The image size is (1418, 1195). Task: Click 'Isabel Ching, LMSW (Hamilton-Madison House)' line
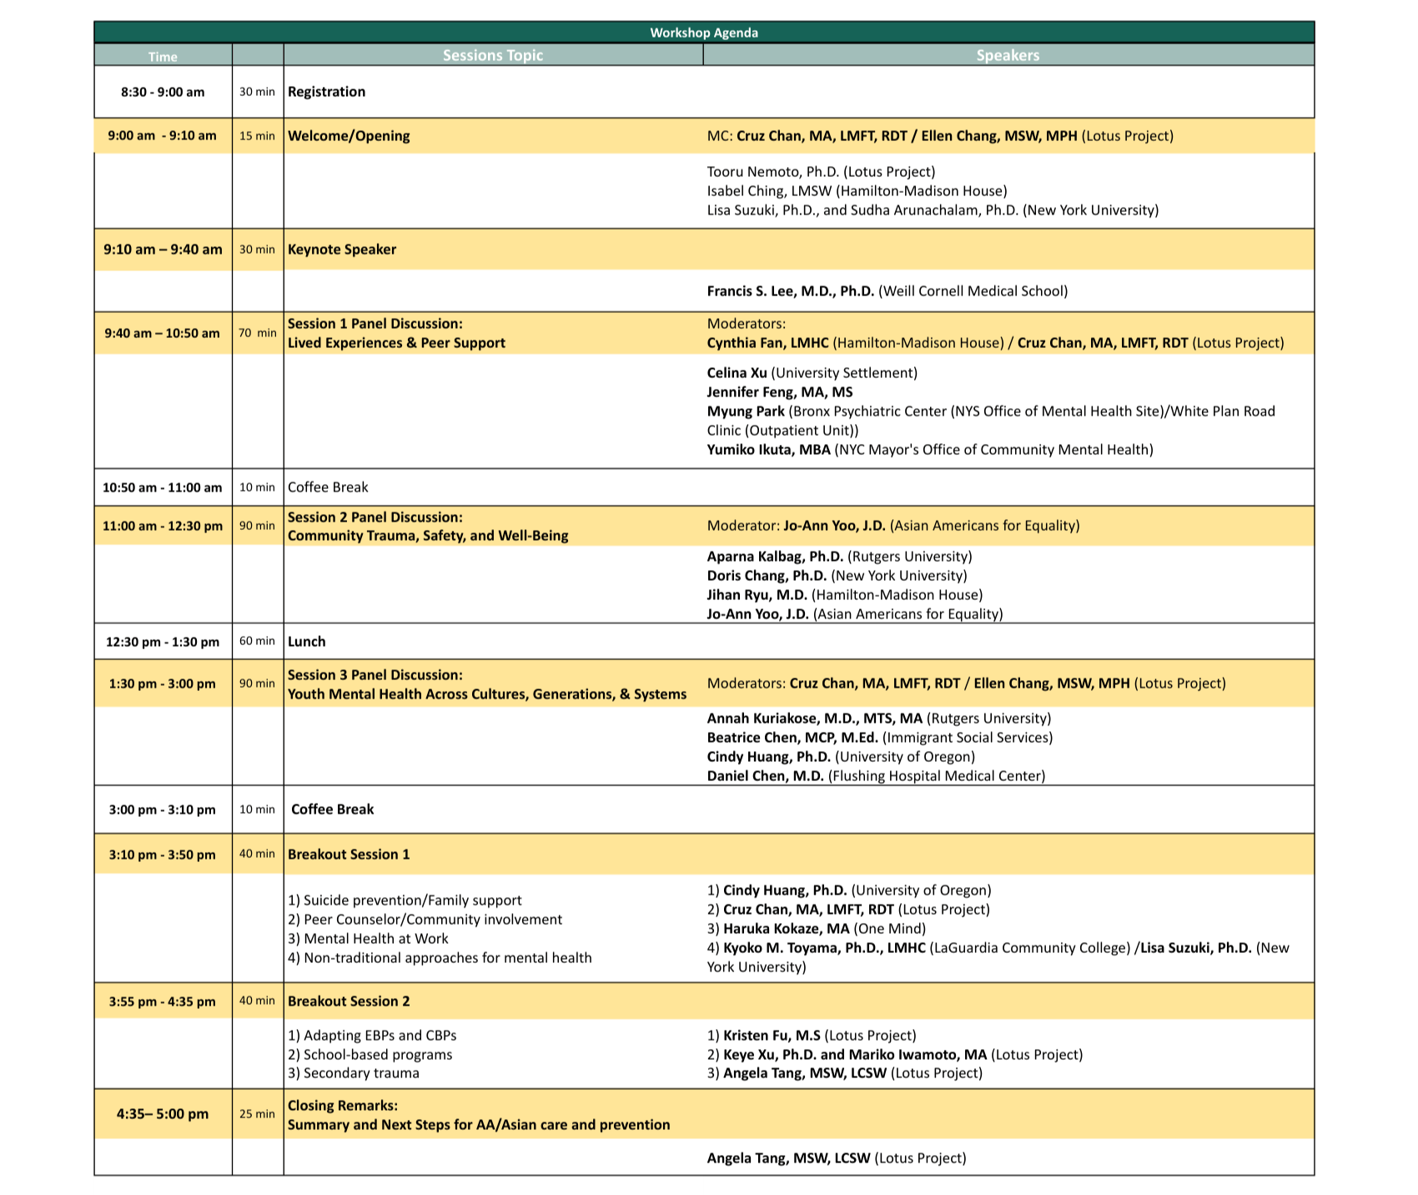point(857,191)
